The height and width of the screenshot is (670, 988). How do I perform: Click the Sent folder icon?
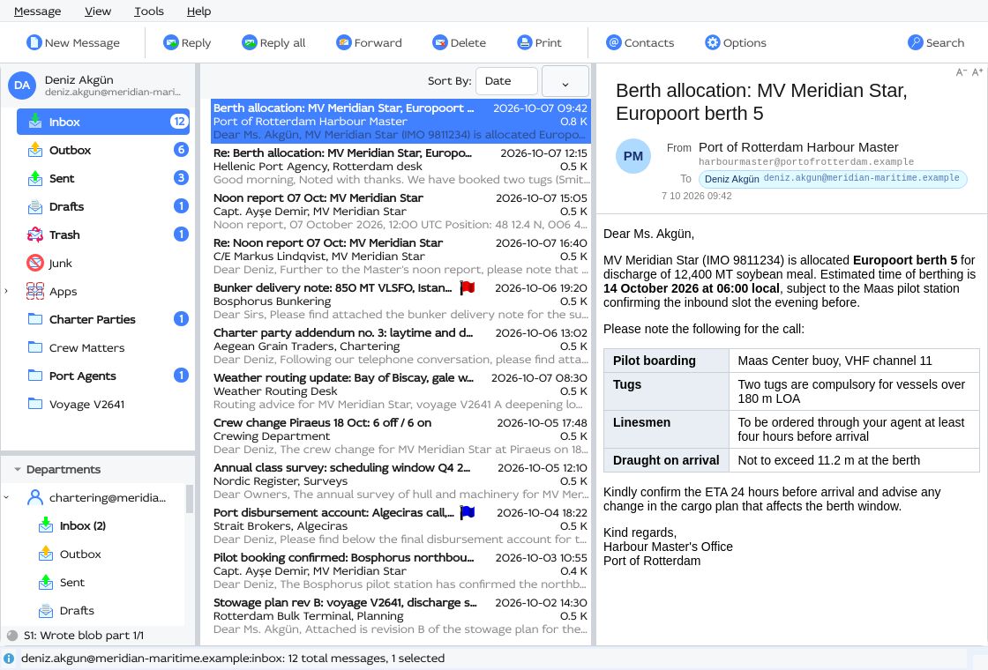tap(35, 178)
